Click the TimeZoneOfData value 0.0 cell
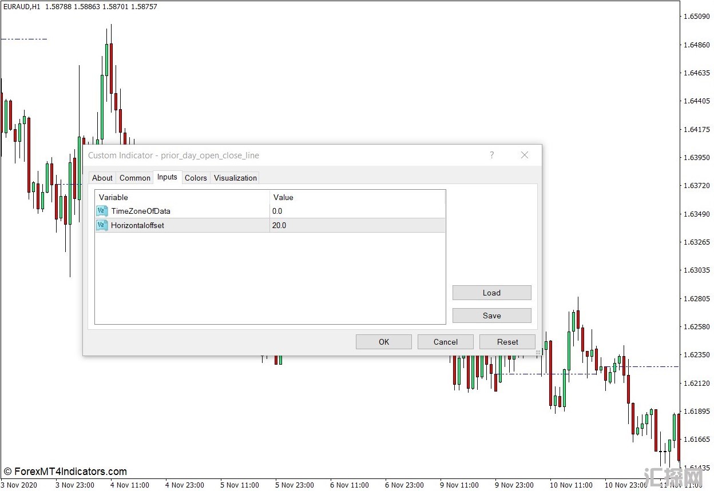714x491 pixels. point(357,211)
